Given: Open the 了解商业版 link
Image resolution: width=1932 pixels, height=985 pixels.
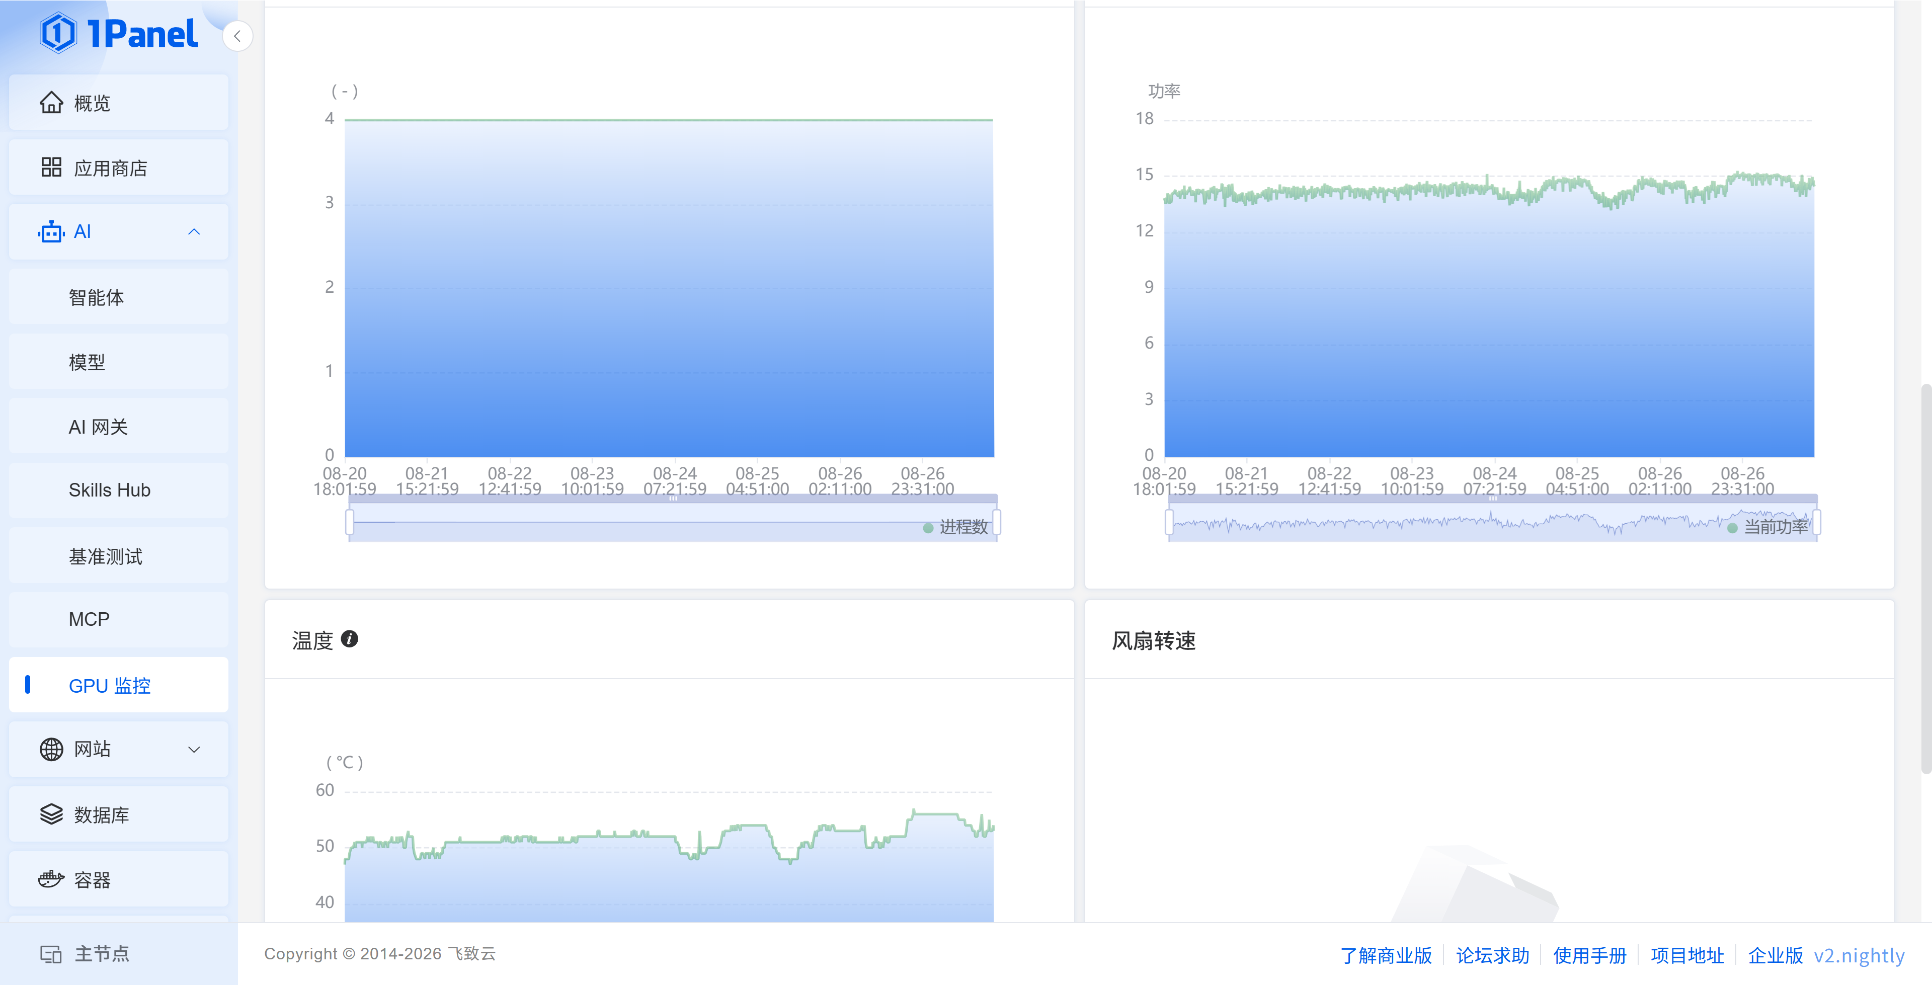Looking at the screenshot, I should click(x=1386, y=955).
